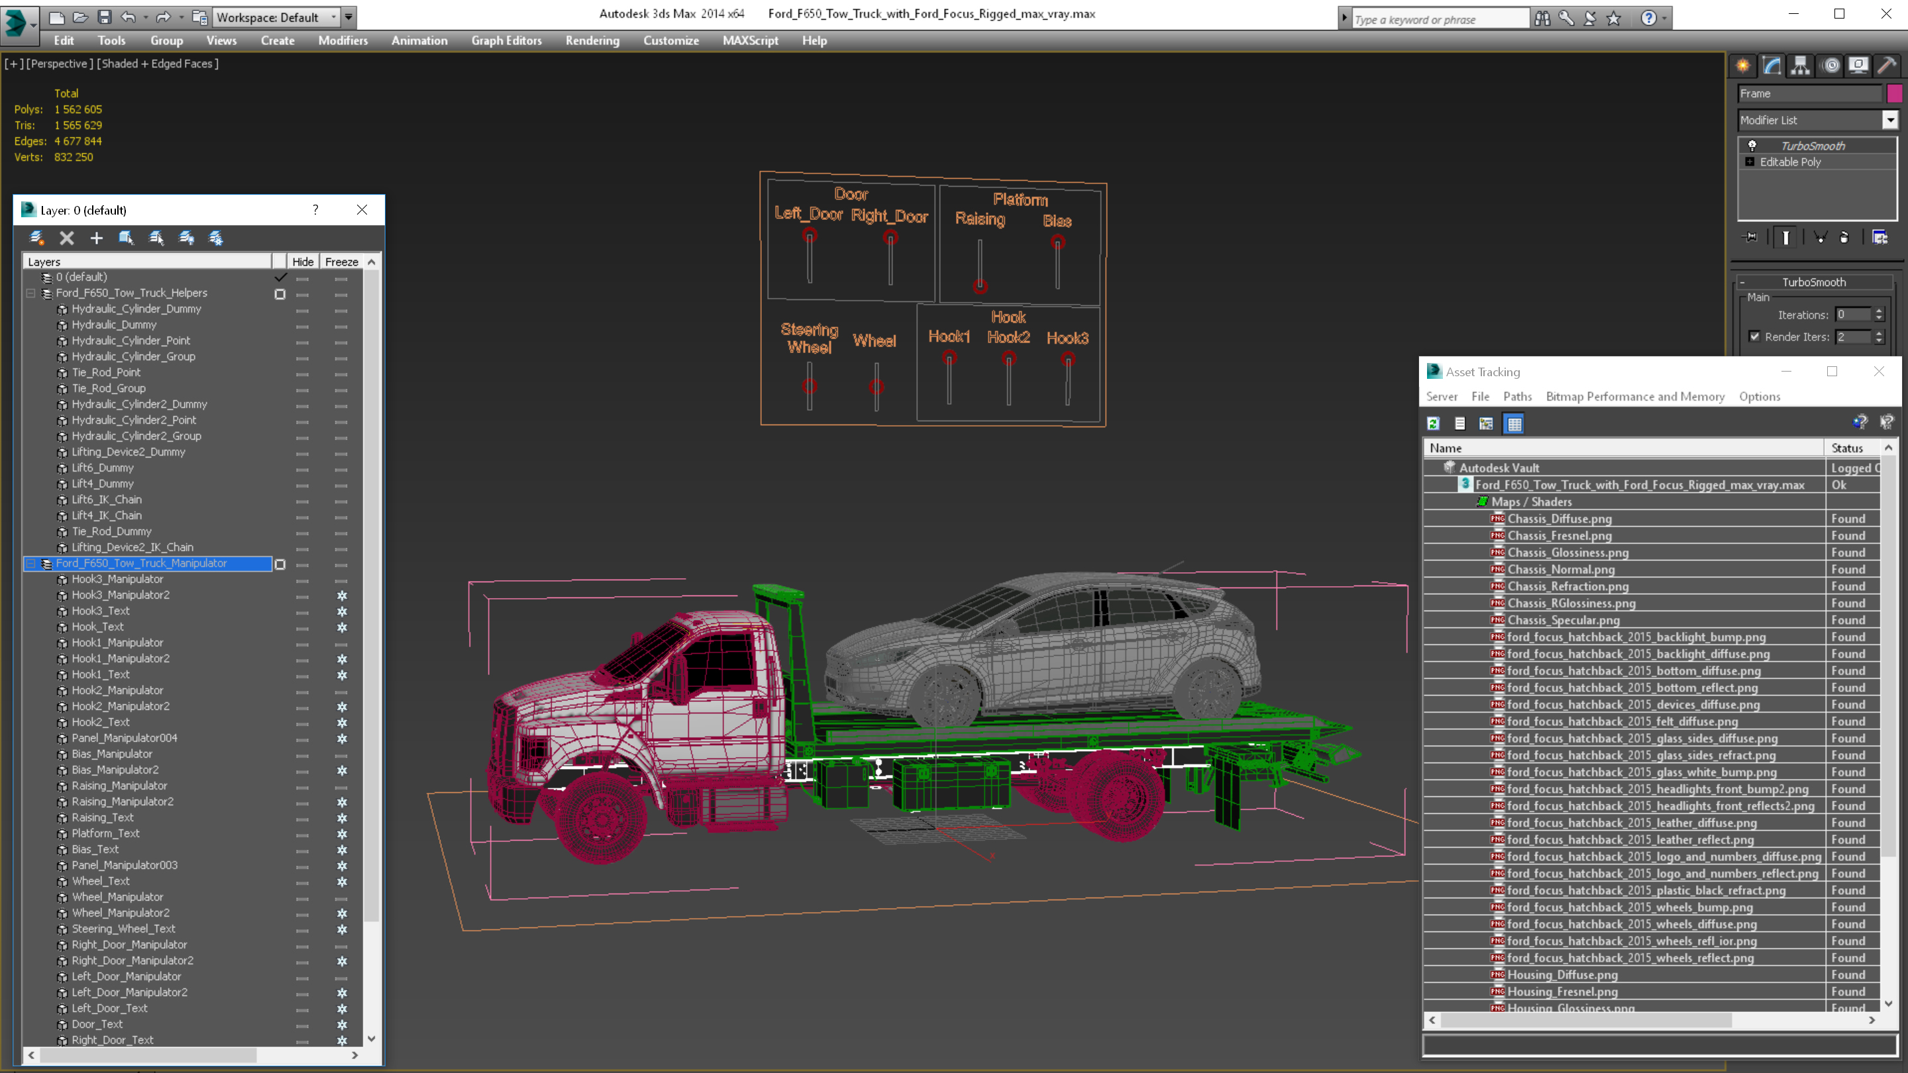The height and width of the screenshot is (1073, 1908).
Task: Click the Open File folder icon
Action: 81,17
